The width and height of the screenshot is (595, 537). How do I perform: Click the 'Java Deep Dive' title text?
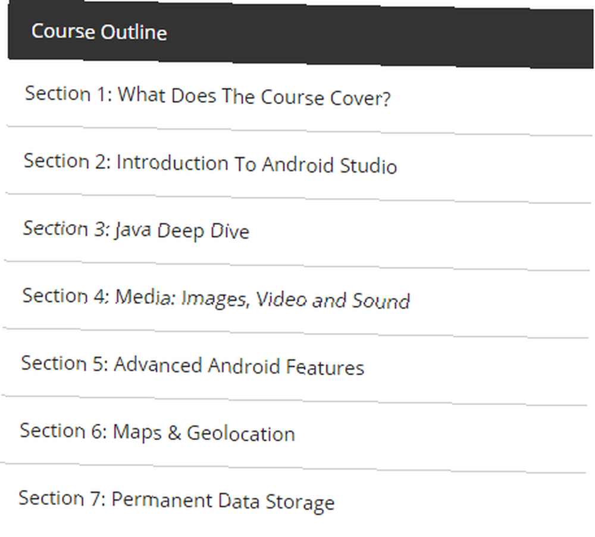point(182,231)
